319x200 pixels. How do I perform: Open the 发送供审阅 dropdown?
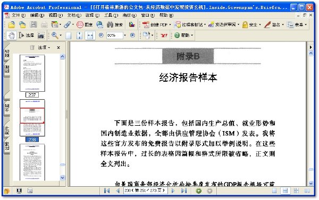224,24
